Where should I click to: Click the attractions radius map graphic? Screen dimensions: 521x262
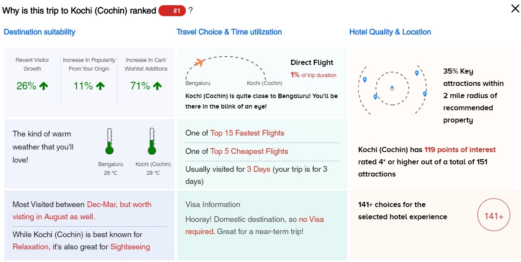click(x=393, y=88)
